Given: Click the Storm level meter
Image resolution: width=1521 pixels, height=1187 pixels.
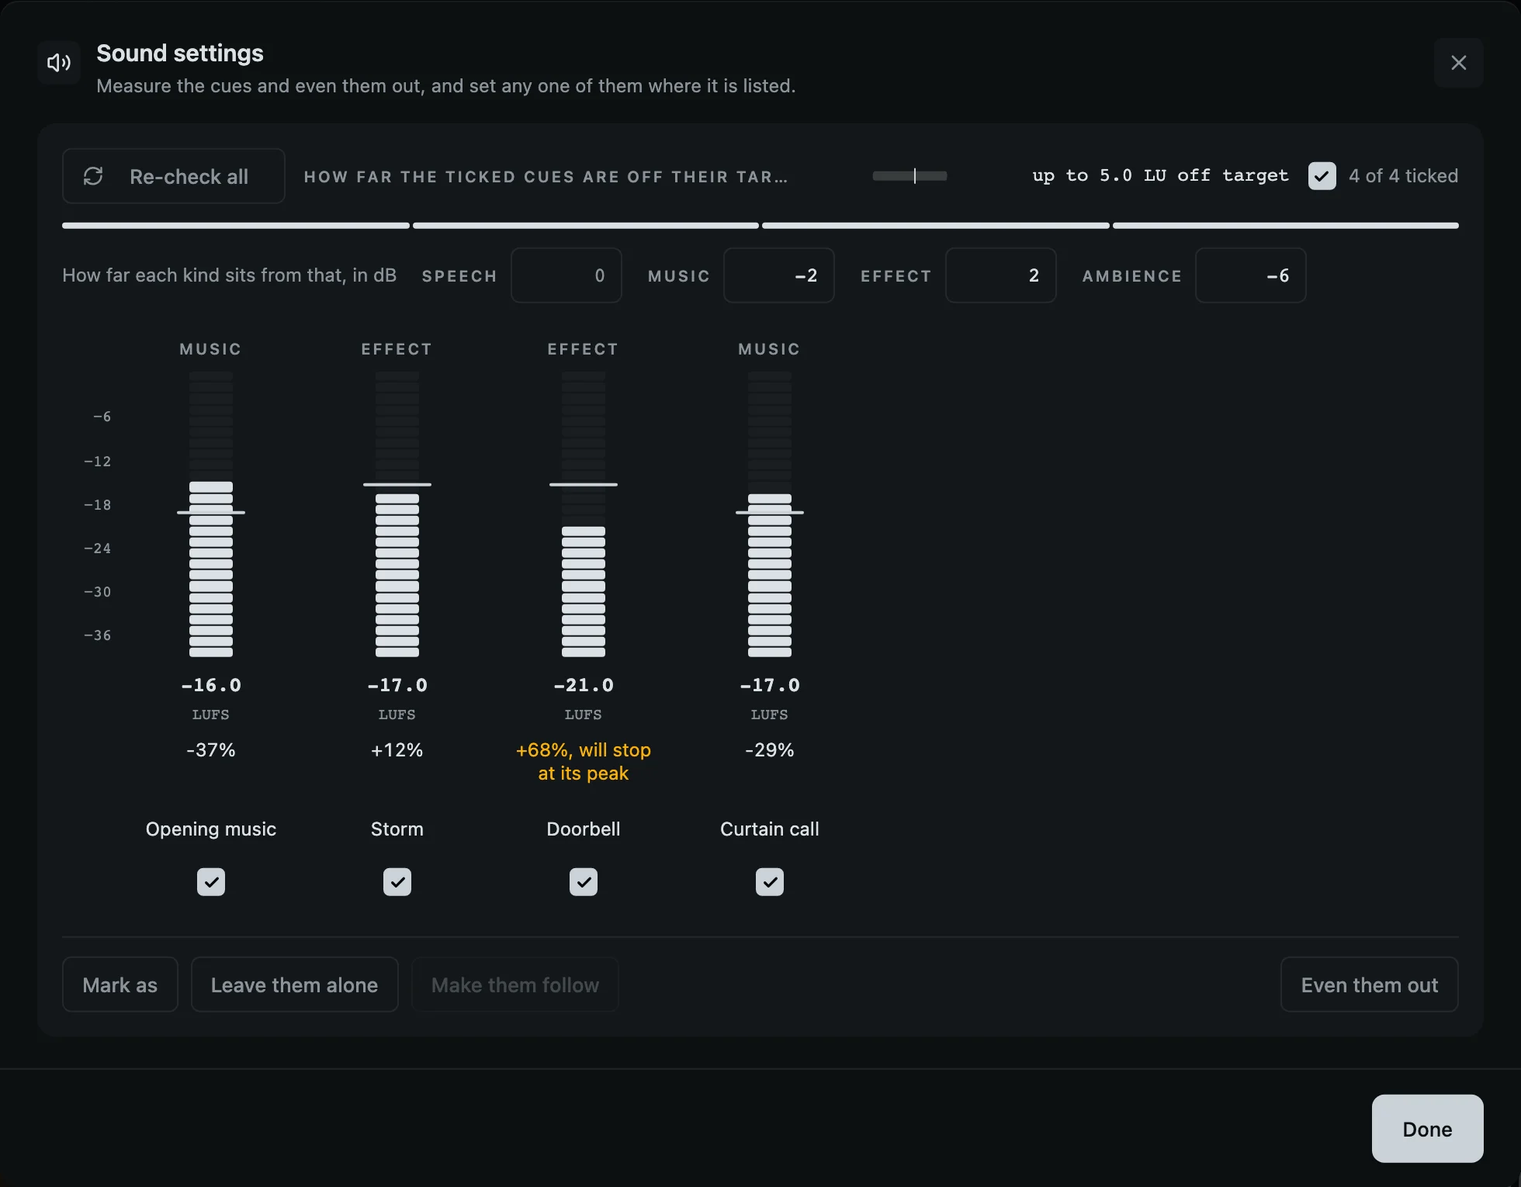Looking at the screenshot, I should (397, 514).
